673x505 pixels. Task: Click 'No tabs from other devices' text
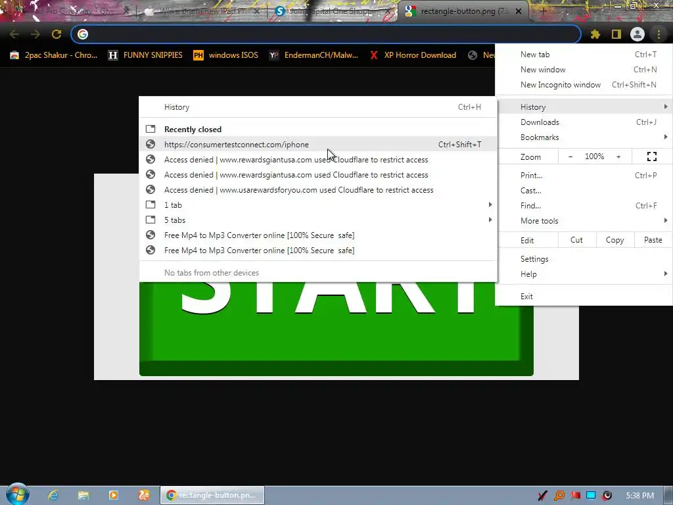(x=212, y=273)
